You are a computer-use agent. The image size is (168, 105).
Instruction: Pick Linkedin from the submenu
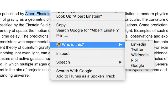pos(139,44)
